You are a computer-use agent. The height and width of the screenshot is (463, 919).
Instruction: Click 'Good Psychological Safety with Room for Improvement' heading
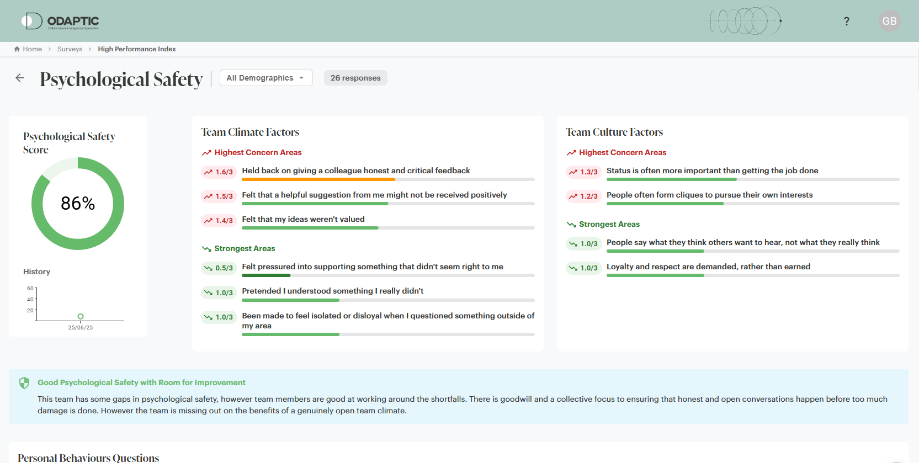[x=141, y=382]
